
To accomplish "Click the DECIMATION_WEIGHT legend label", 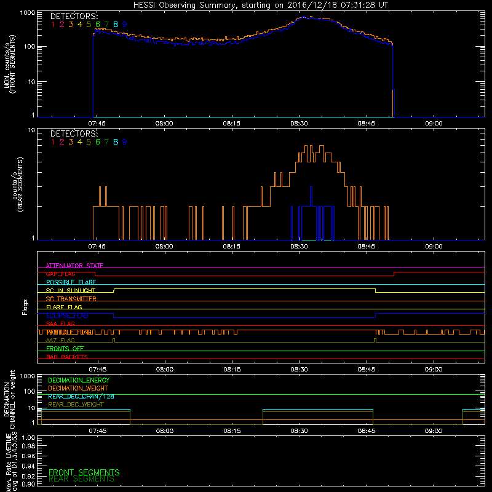I will [x=78, y=389].
